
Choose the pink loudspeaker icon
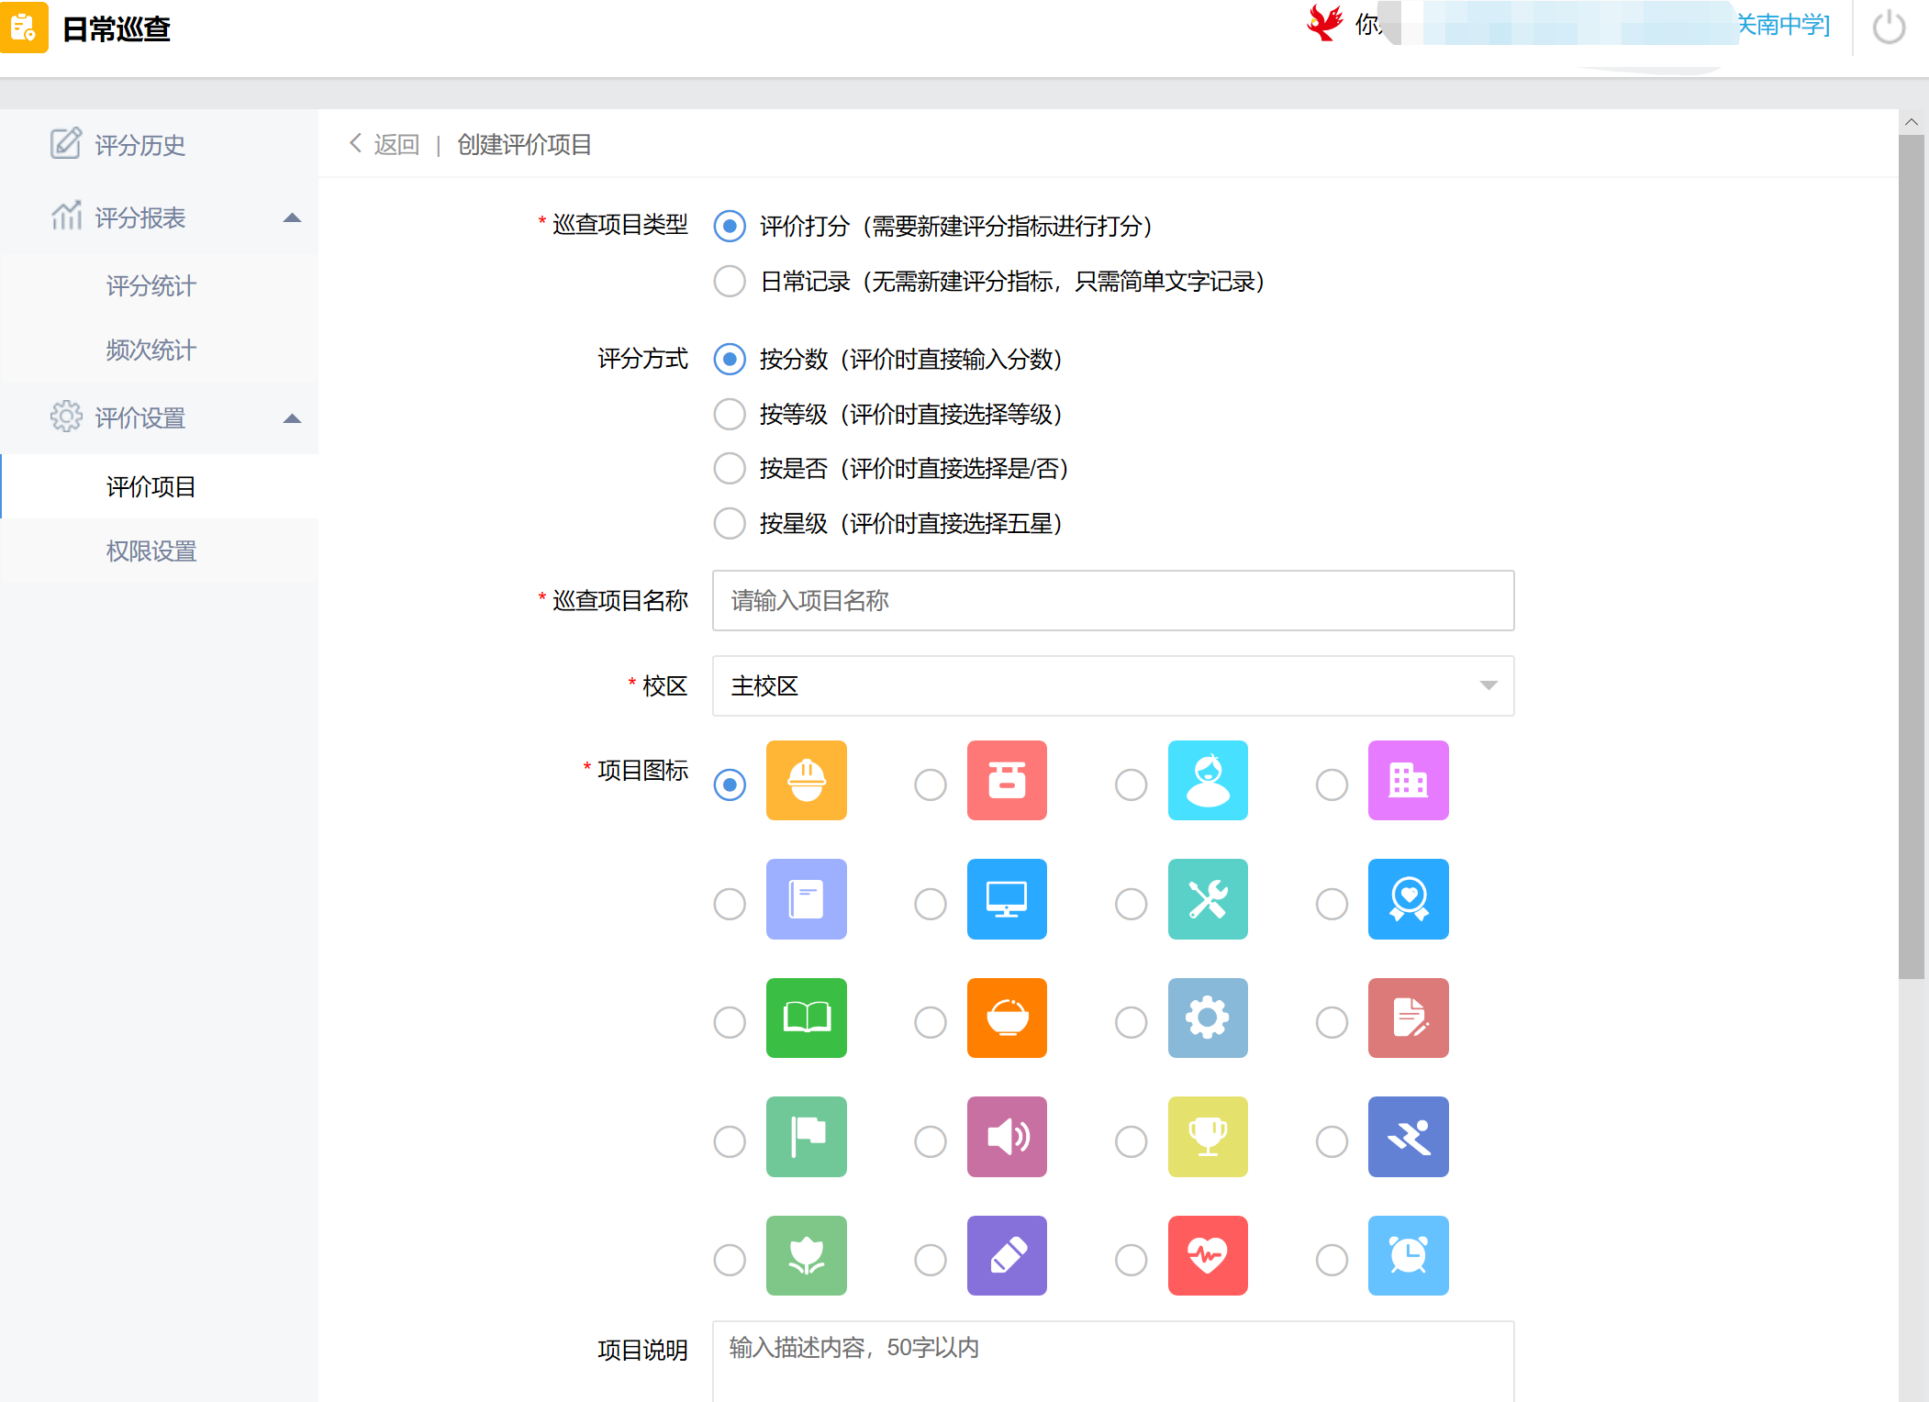pyautogui.click(x=1006, y=1137)
